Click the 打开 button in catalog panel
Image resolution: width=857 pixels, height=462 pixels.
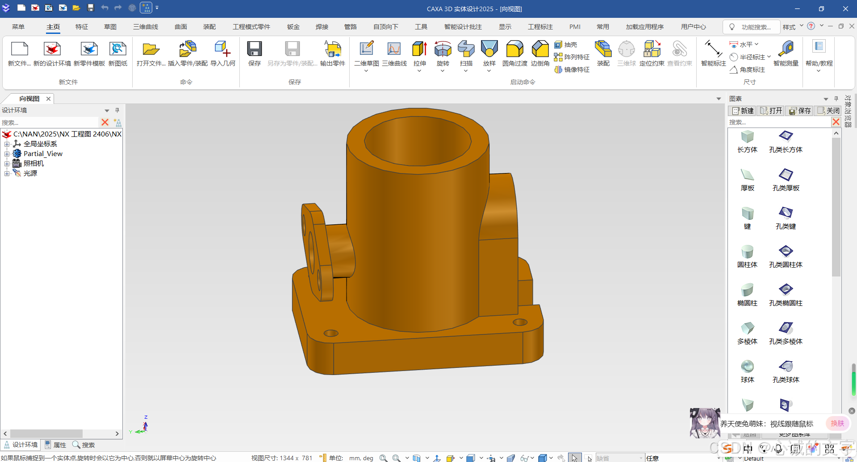coord(771,111)
